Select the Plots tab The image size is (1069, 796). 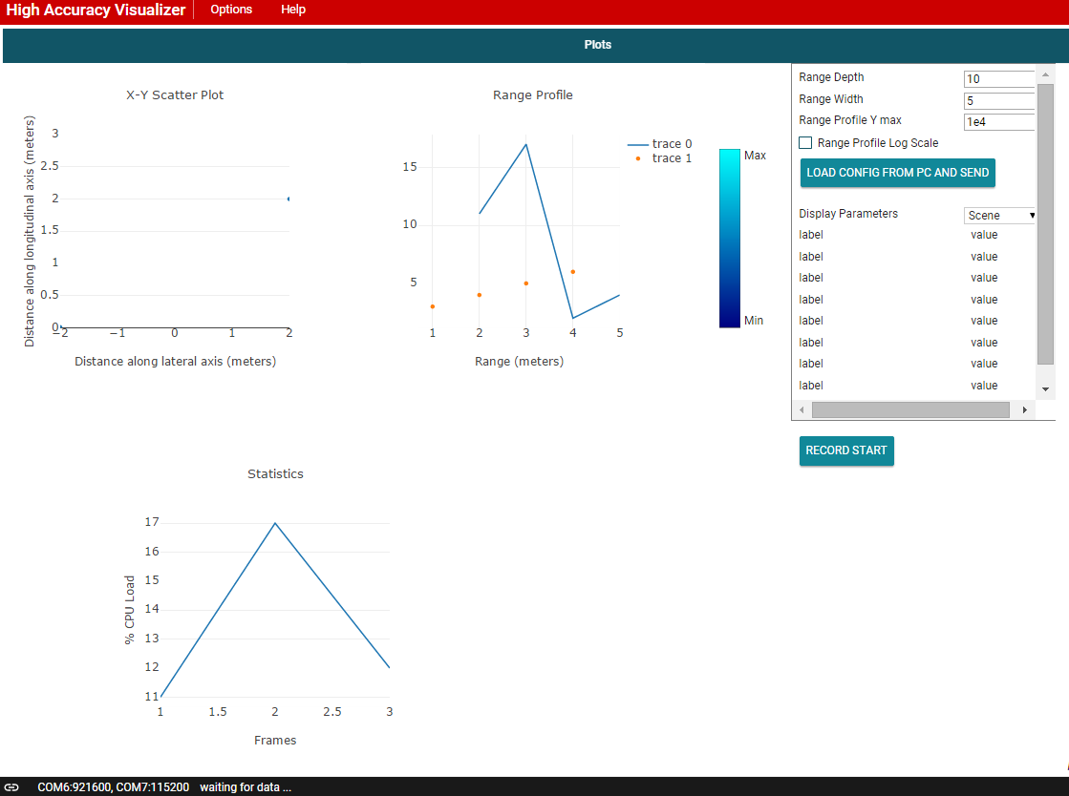point(597,45)
